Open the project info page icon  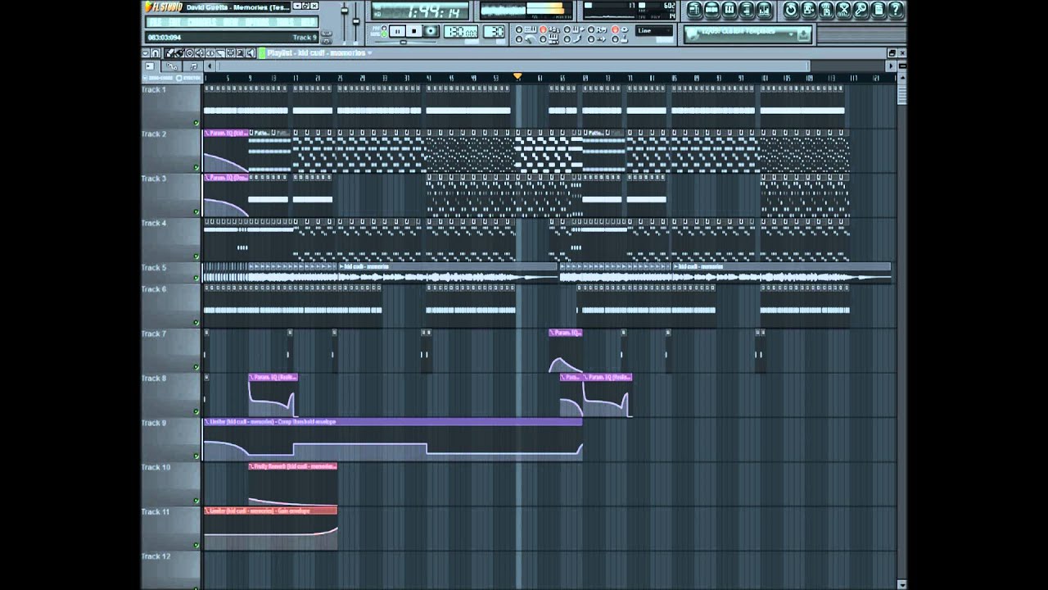878,11
